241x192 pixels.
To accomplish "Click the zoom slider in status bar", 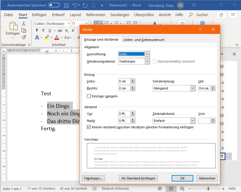I will [x=208, y=188].
